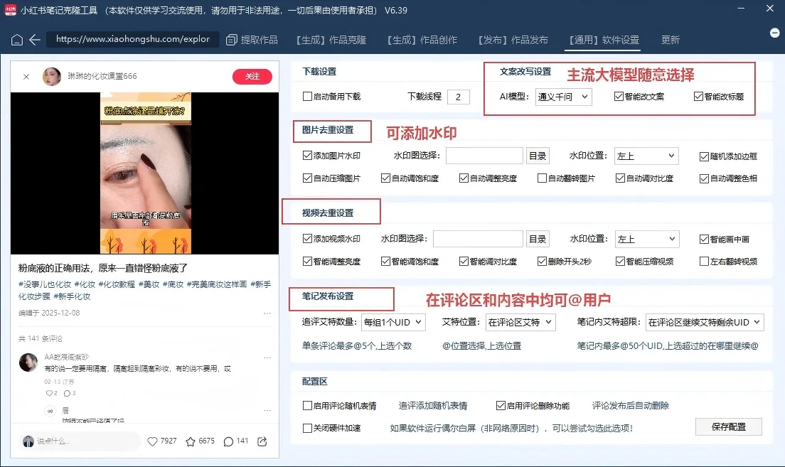Open the three-dot menu beside edit date

coord(267,313)
